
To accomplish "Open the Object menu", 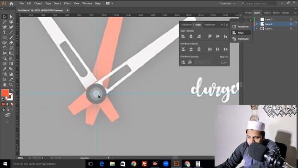I will pos(38,3).
